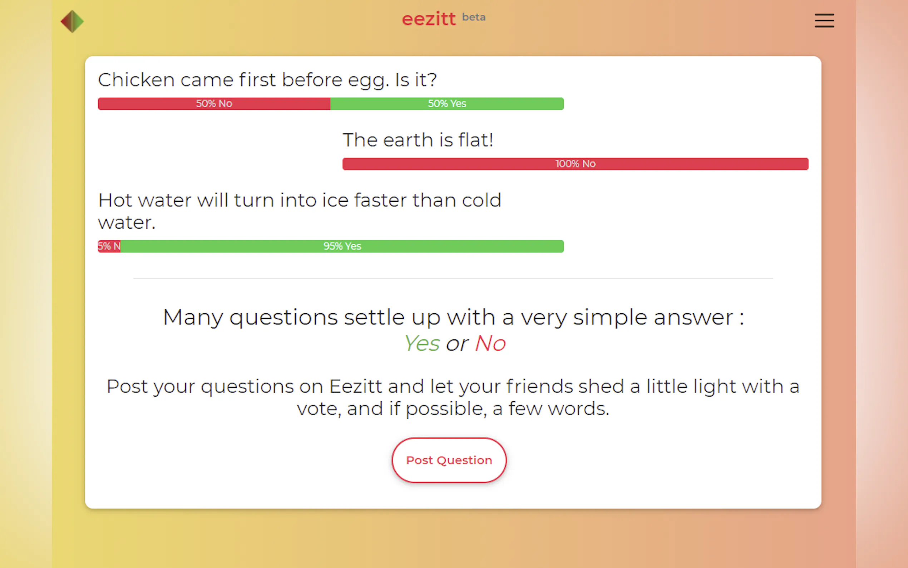The height and width of the screenshot is (568, 908).
Task: Click the 'Many questions settle up' heading
Action: point(453,317)
